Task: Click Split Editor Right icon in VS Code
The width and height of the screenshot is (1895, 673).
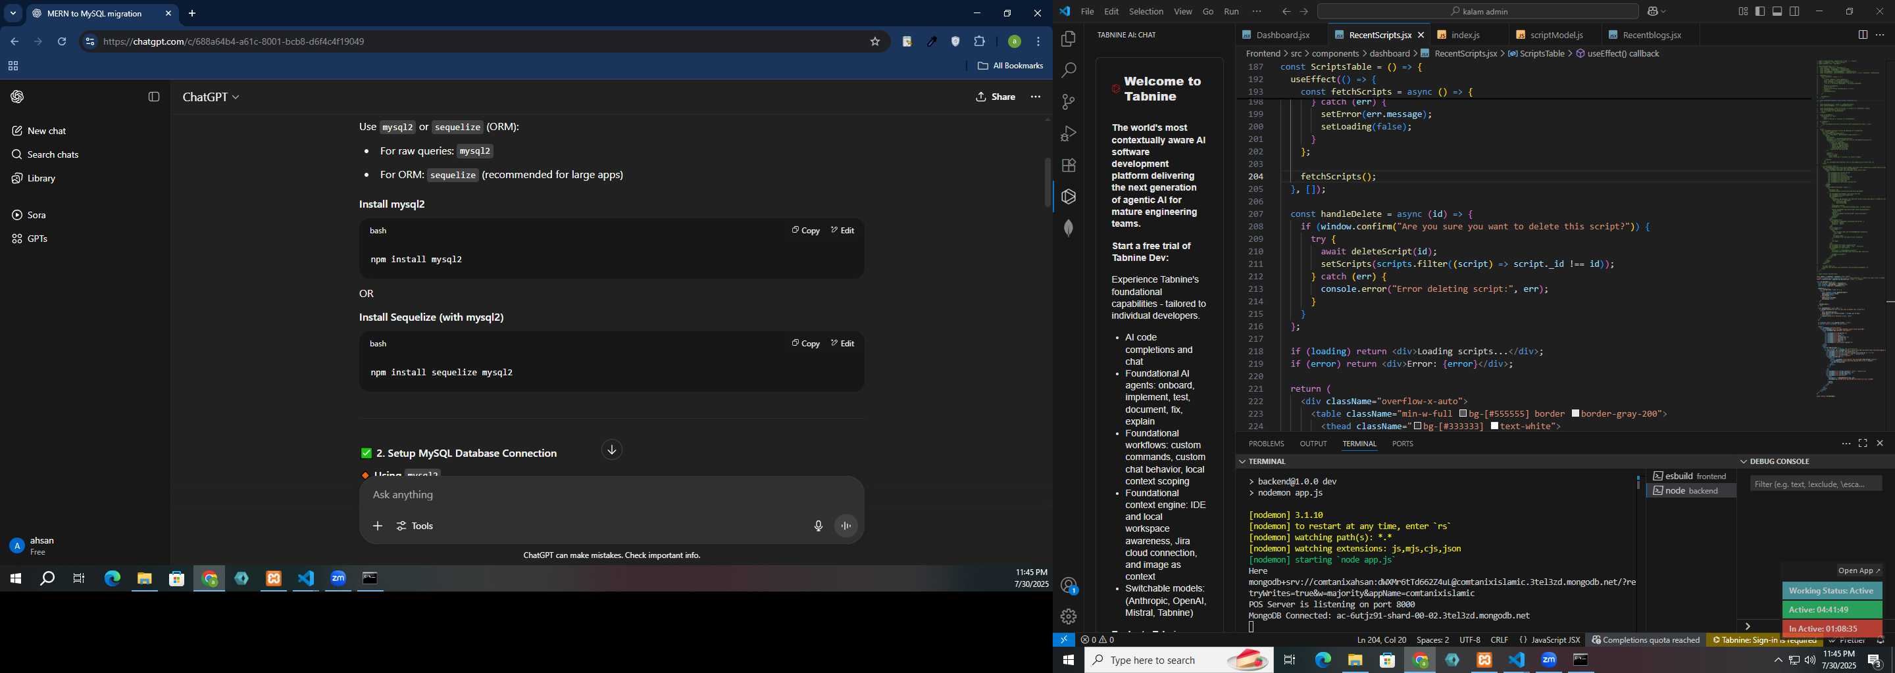Action: point(1863,35)
